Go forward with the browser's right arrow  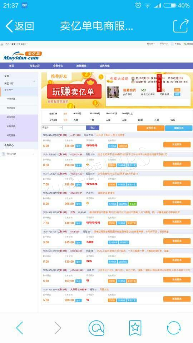(x=58, y=328)
